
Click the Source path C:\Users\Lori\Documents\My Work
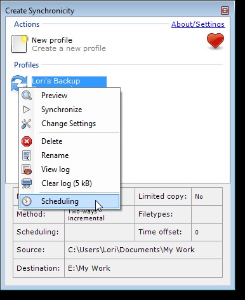pos(131,250)
